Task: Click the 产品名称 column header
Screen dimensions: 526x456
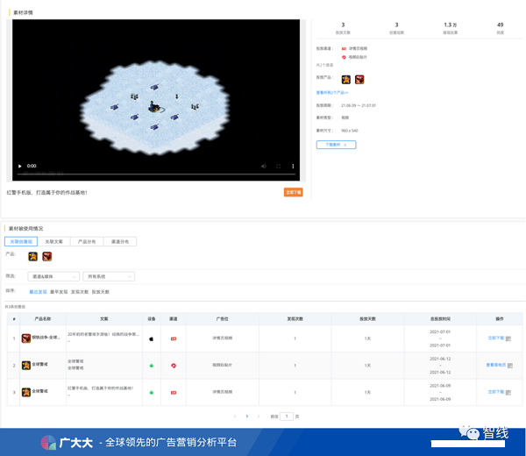Action: click(43, 319)
